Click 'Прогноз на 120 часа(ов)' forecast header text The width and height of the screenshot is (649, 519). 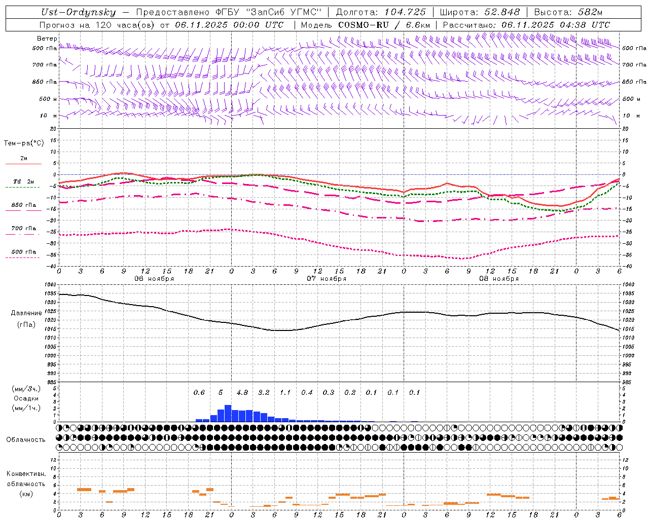[97, 25]
